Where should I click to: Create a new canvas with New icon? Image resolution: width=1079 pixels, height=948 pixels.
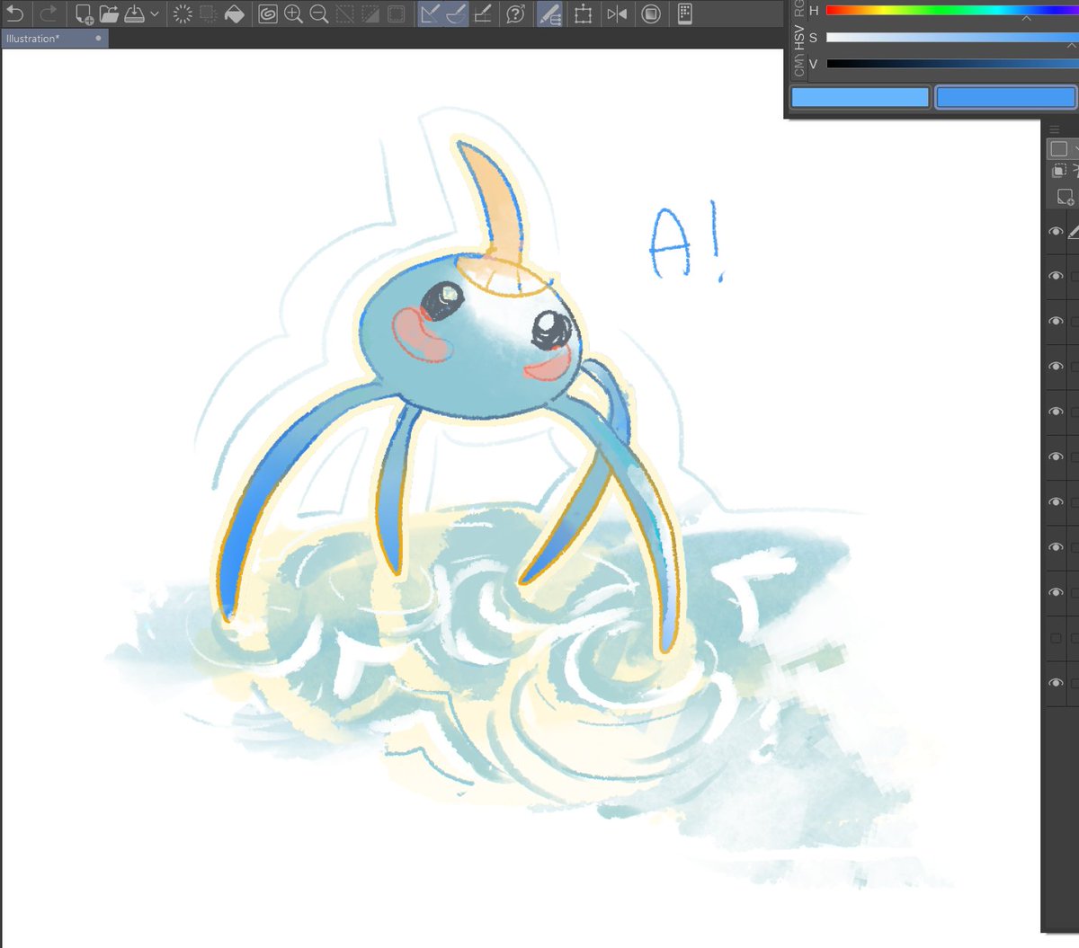85,13
